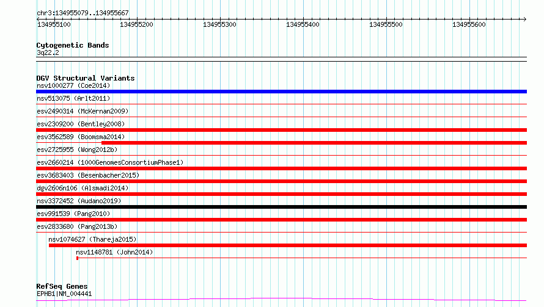Image resolution: width=544 pixels, height=307 pixels.
Task: Select the 134955200 ruler position label
Action: tap(136, 24)
